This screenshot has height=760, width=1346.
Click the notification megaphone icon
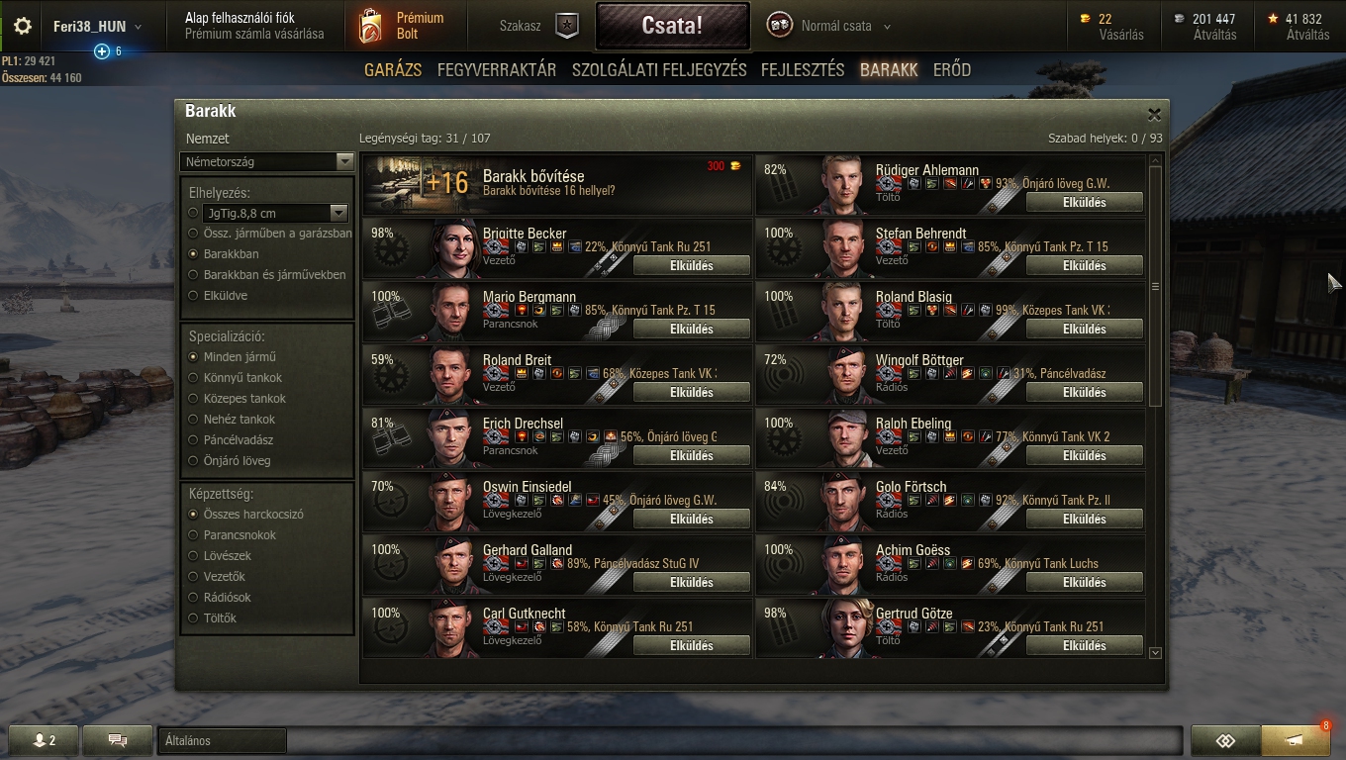1296,740
